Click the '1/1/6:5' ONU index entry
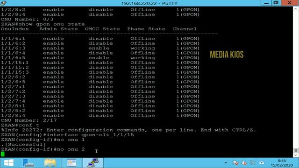 click(x=13, y=58)
